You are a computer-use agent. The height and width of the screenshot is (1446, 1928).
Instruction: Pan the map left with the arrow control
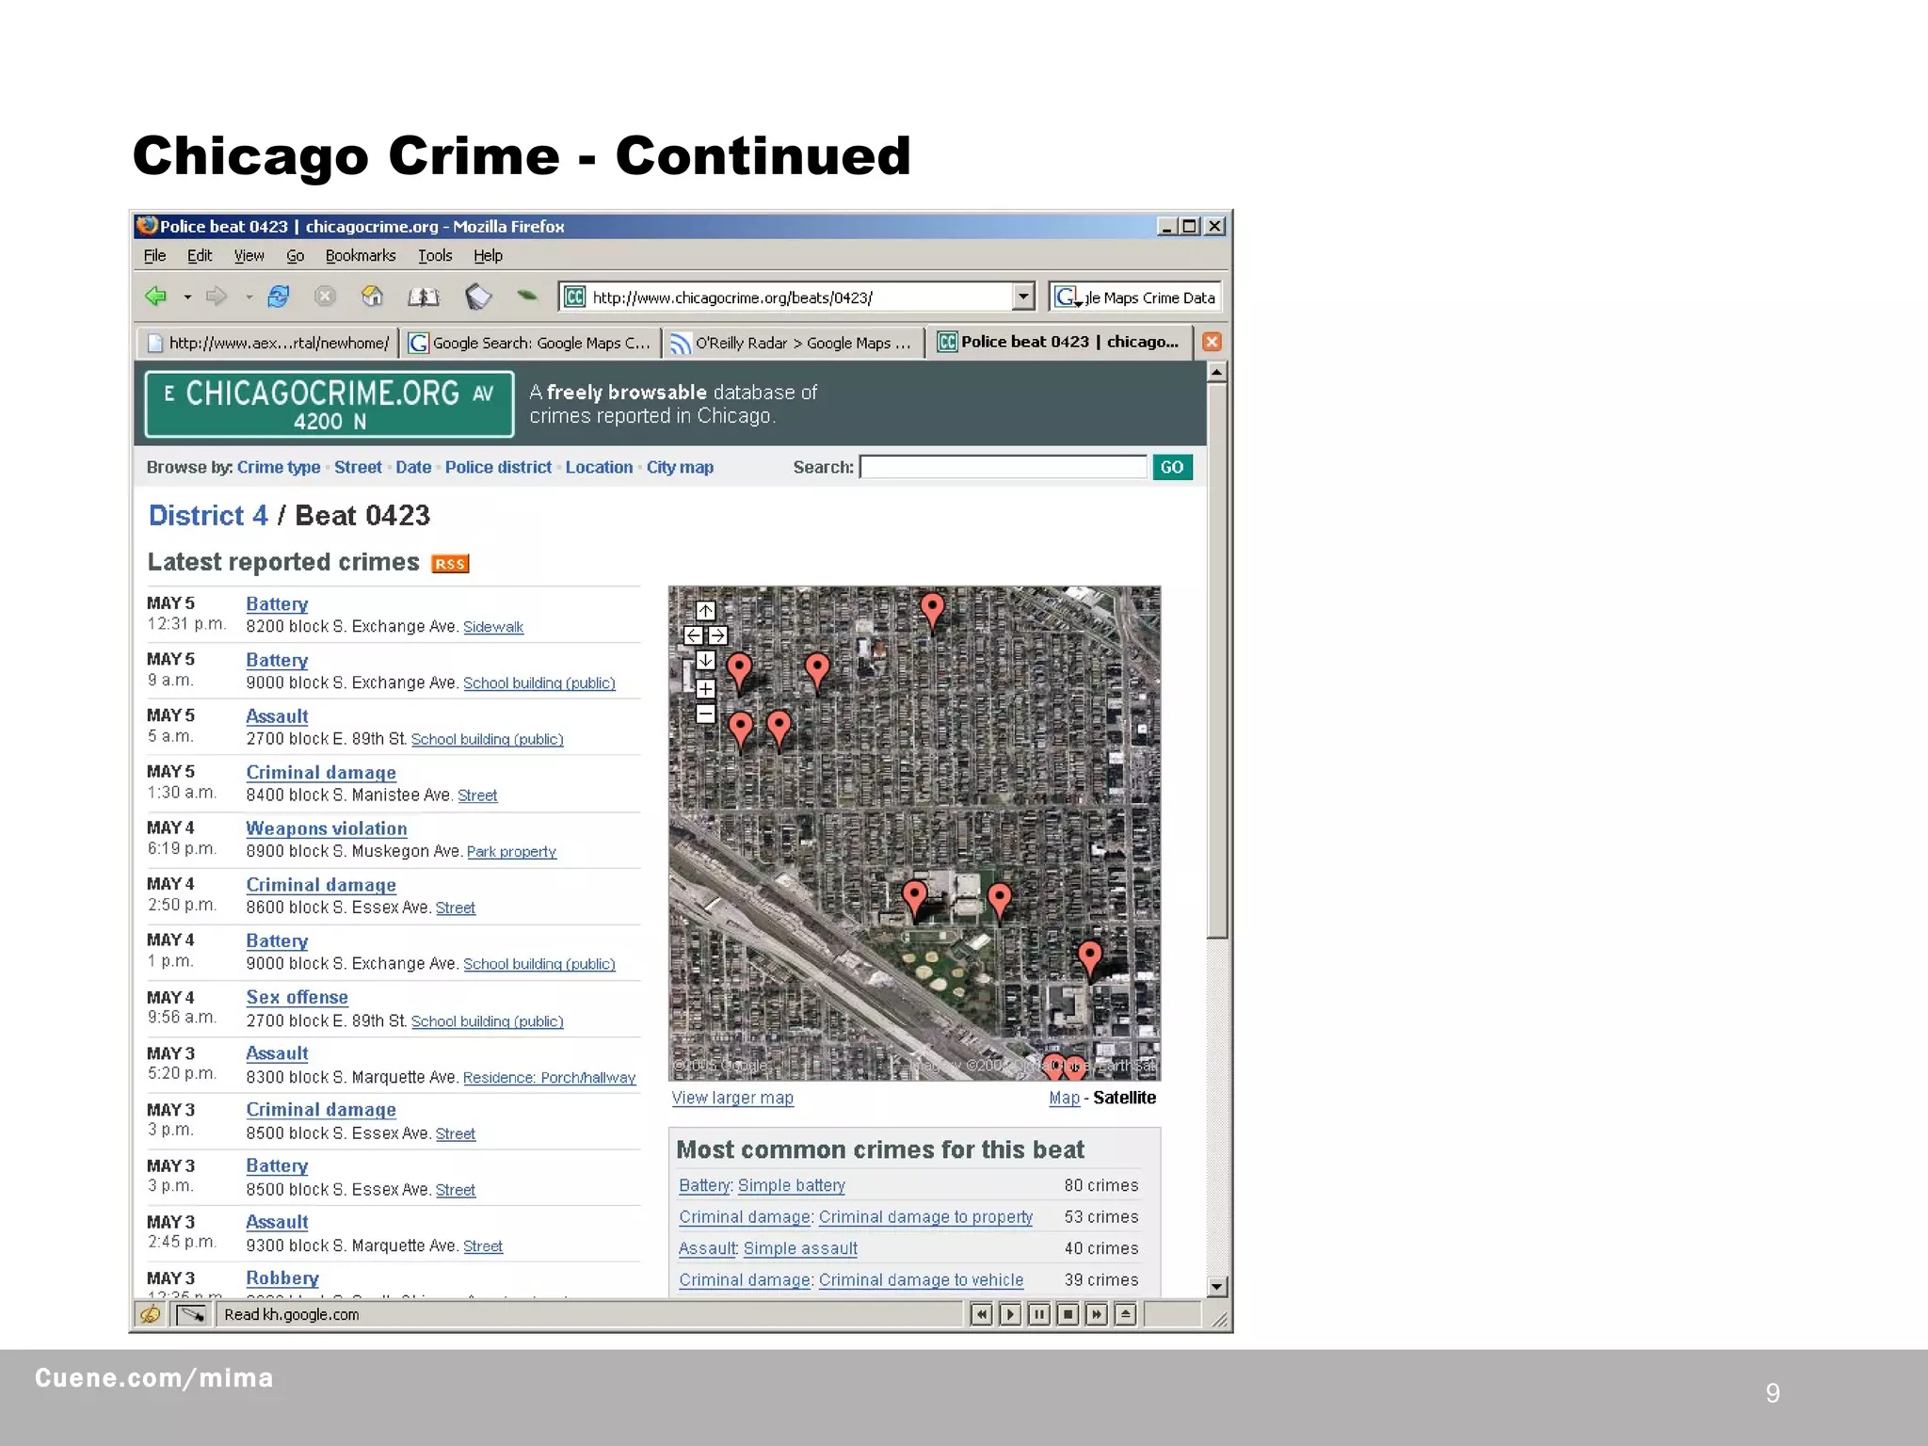(x=693, y=635)
